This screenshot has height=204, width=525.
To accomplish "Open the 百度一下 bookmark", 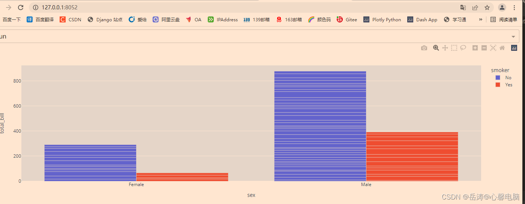I will pos(12,19).
